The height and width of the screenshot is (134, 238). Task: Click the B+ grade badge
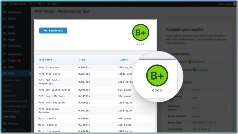coord(141,33)
